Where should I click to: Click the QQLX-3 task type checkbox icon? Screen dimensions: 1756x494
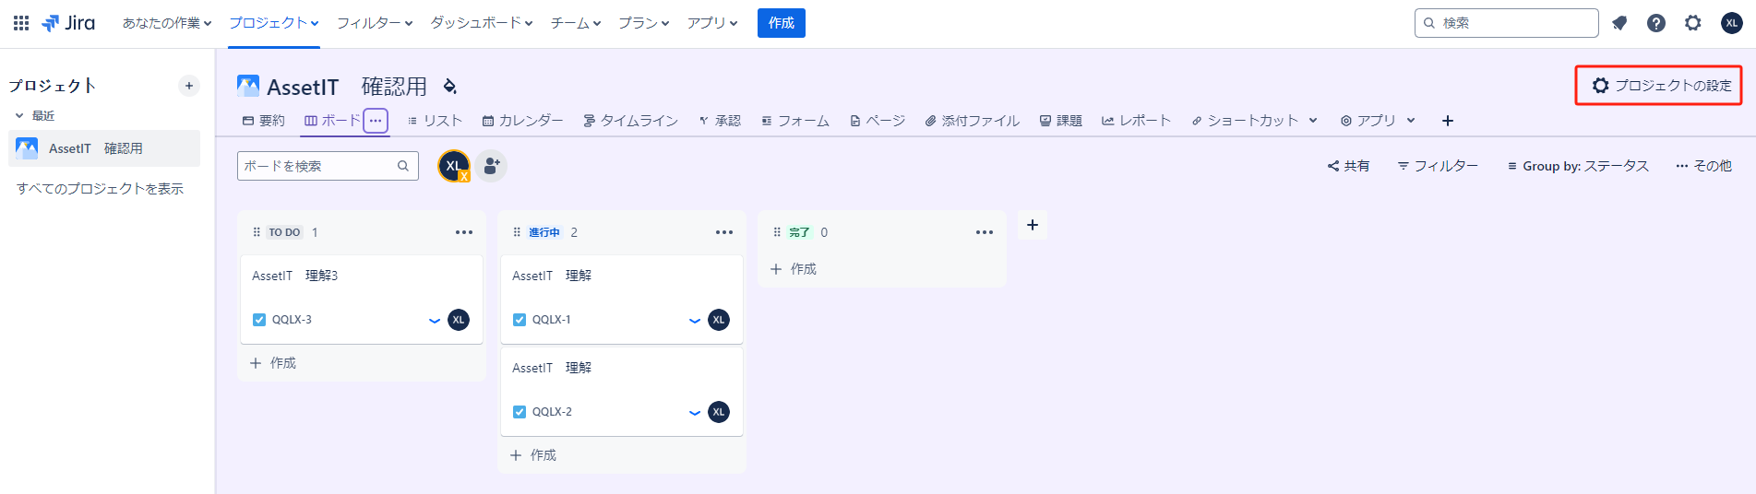pos(259,320)
